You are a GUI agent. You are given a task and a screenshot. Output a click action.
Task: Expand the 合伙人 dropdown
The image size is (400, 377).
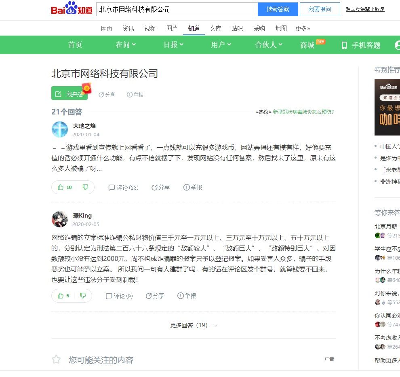point(269,45)
